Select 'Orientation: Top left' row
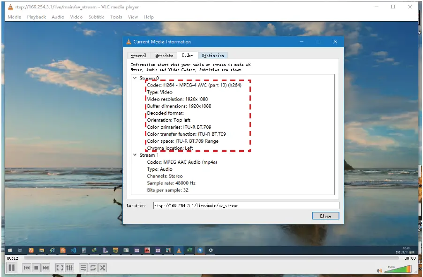Viewport: 423px width, 277px height. (x=169, y=120)
